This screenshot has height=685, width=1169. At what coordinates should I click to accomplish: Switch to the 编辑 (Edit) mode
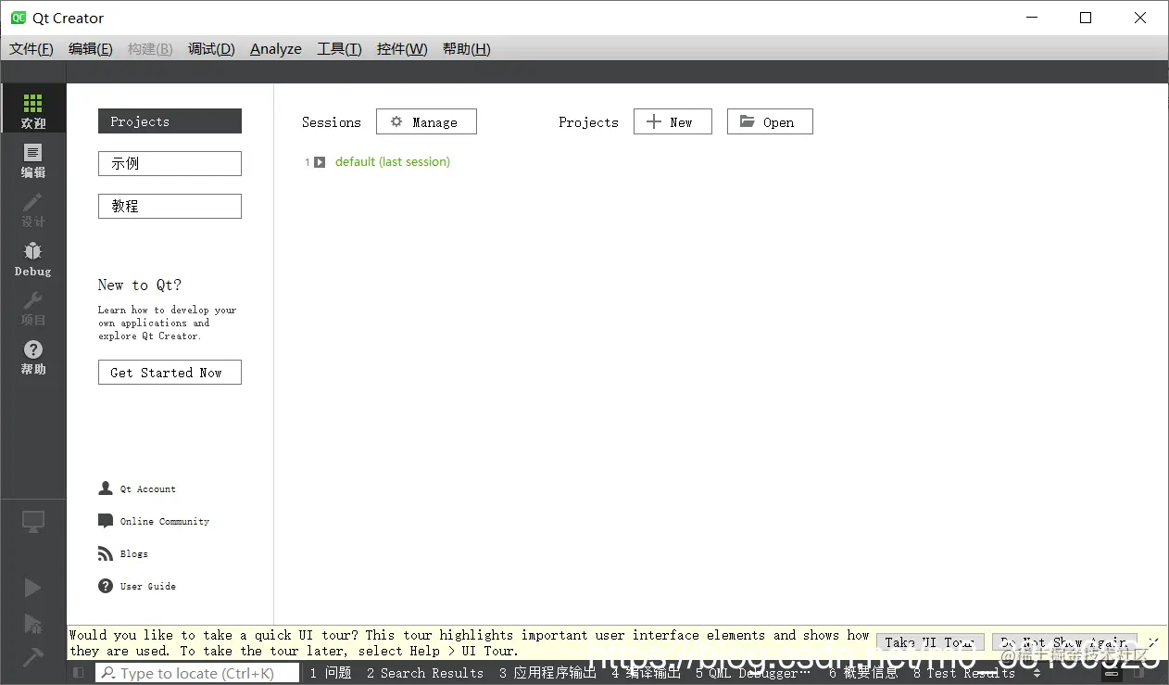coord(33,159)
